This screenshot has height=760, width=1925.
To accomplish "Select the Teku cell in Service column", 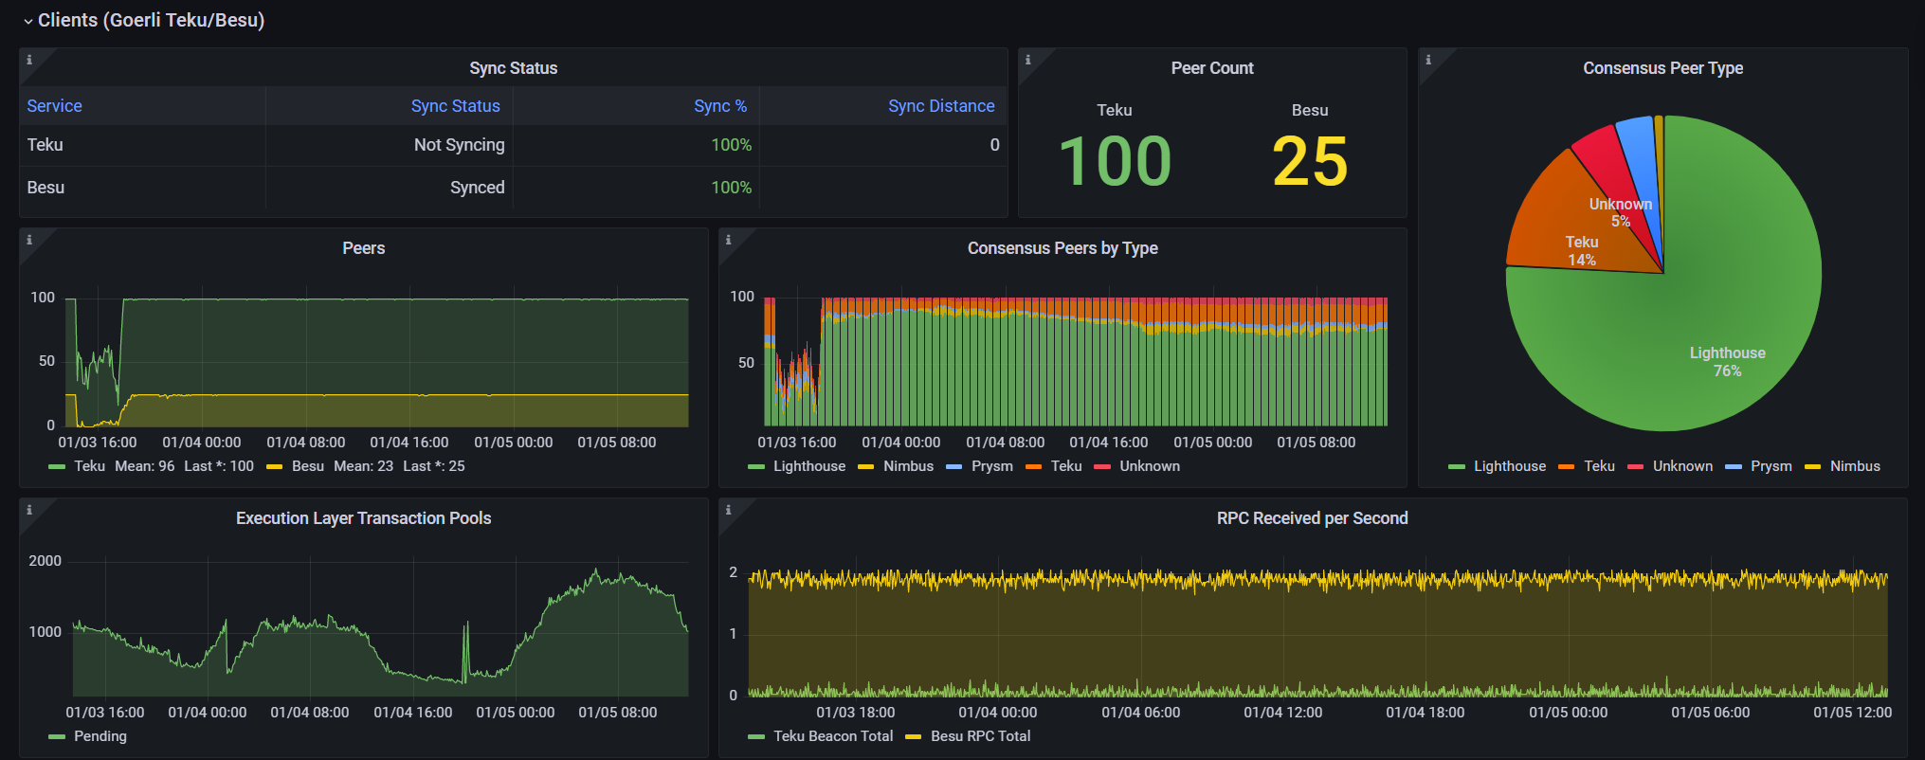I will 142,145.
